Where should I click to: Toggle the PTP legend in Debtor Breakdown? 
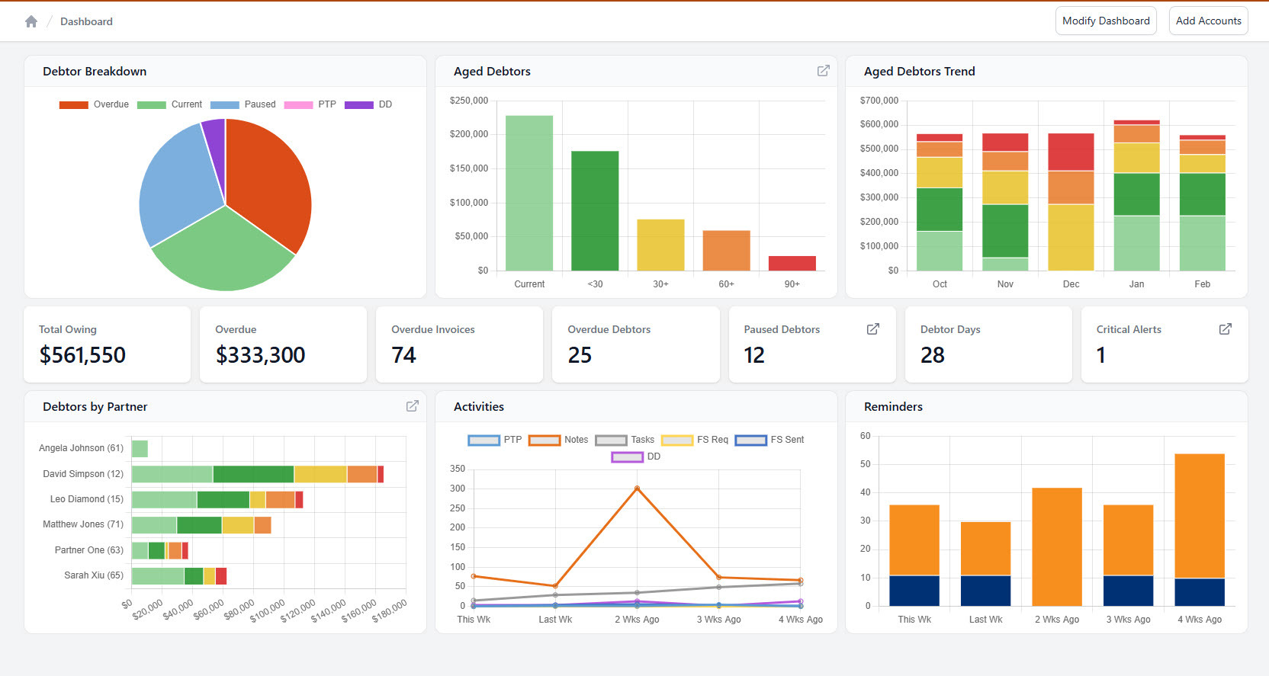310,104
